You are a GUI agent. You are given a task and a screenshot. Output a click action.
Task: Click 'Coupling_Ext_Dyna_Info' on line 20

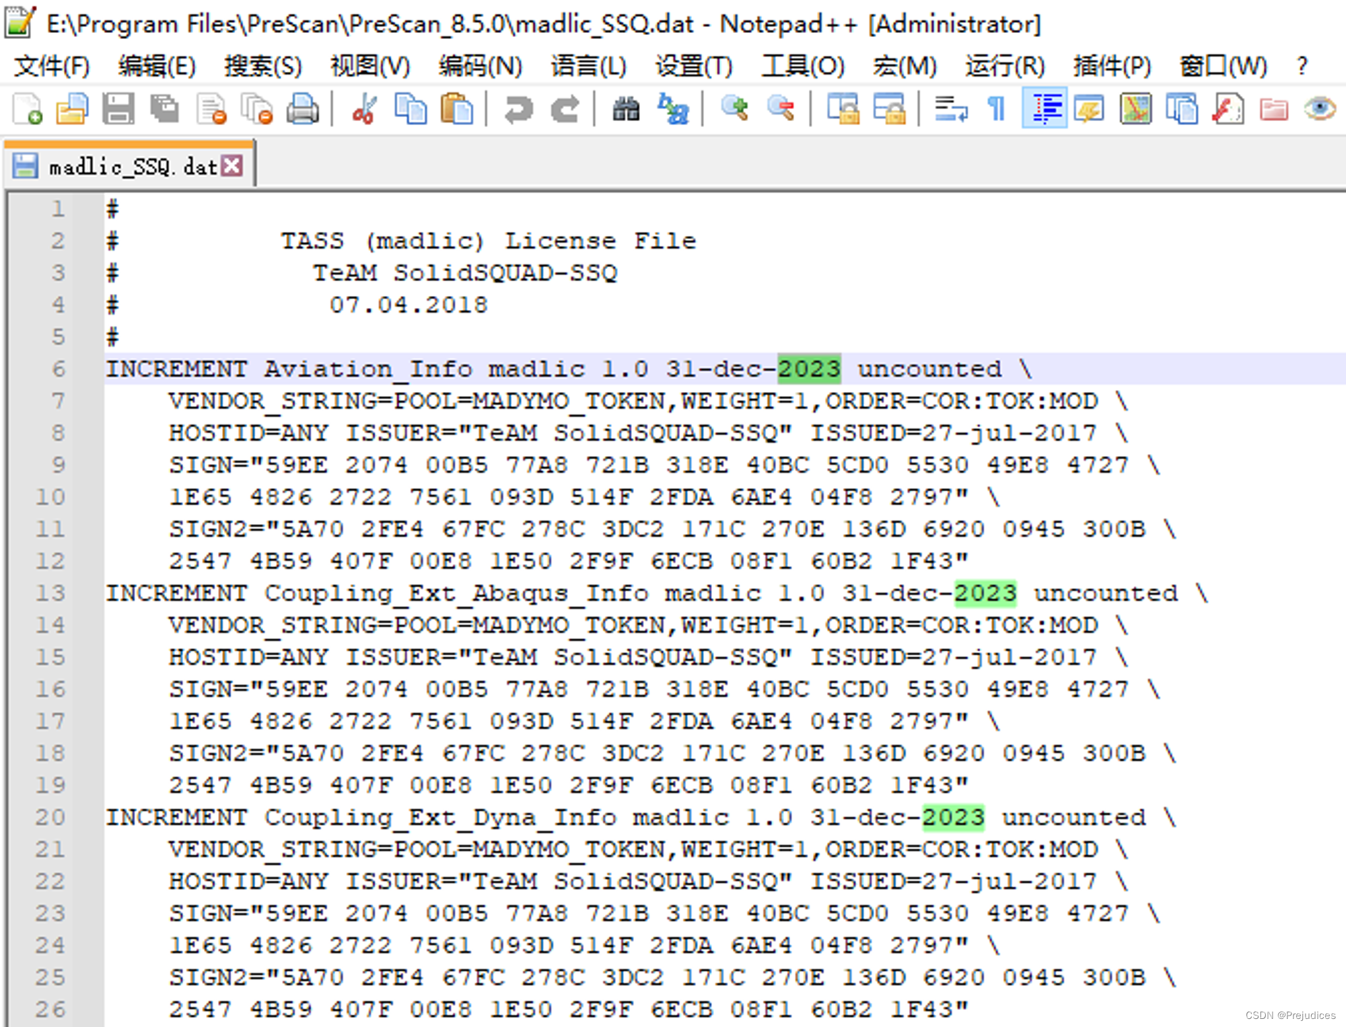pyautogui.click(x=440, y=817)
